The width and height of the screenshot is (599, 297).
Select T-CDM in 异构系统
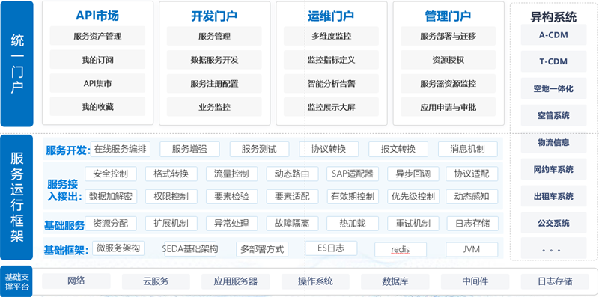click(x=553, y=61)
